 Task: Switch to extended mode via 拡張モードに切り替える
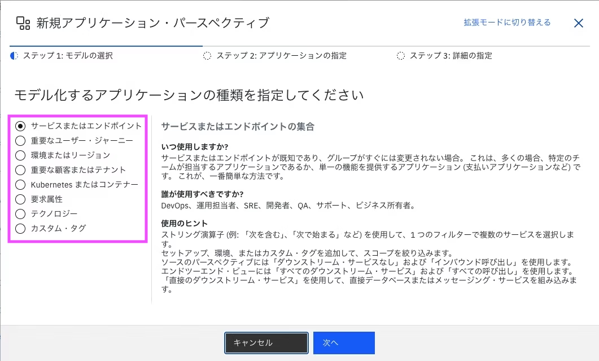point(507,23)
